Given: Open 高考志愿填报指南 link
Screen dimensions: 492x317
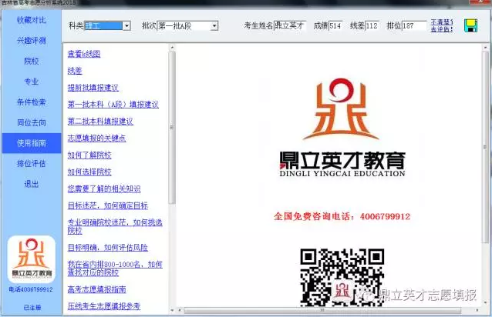Looking at the screenshot, I should point(96,290).
